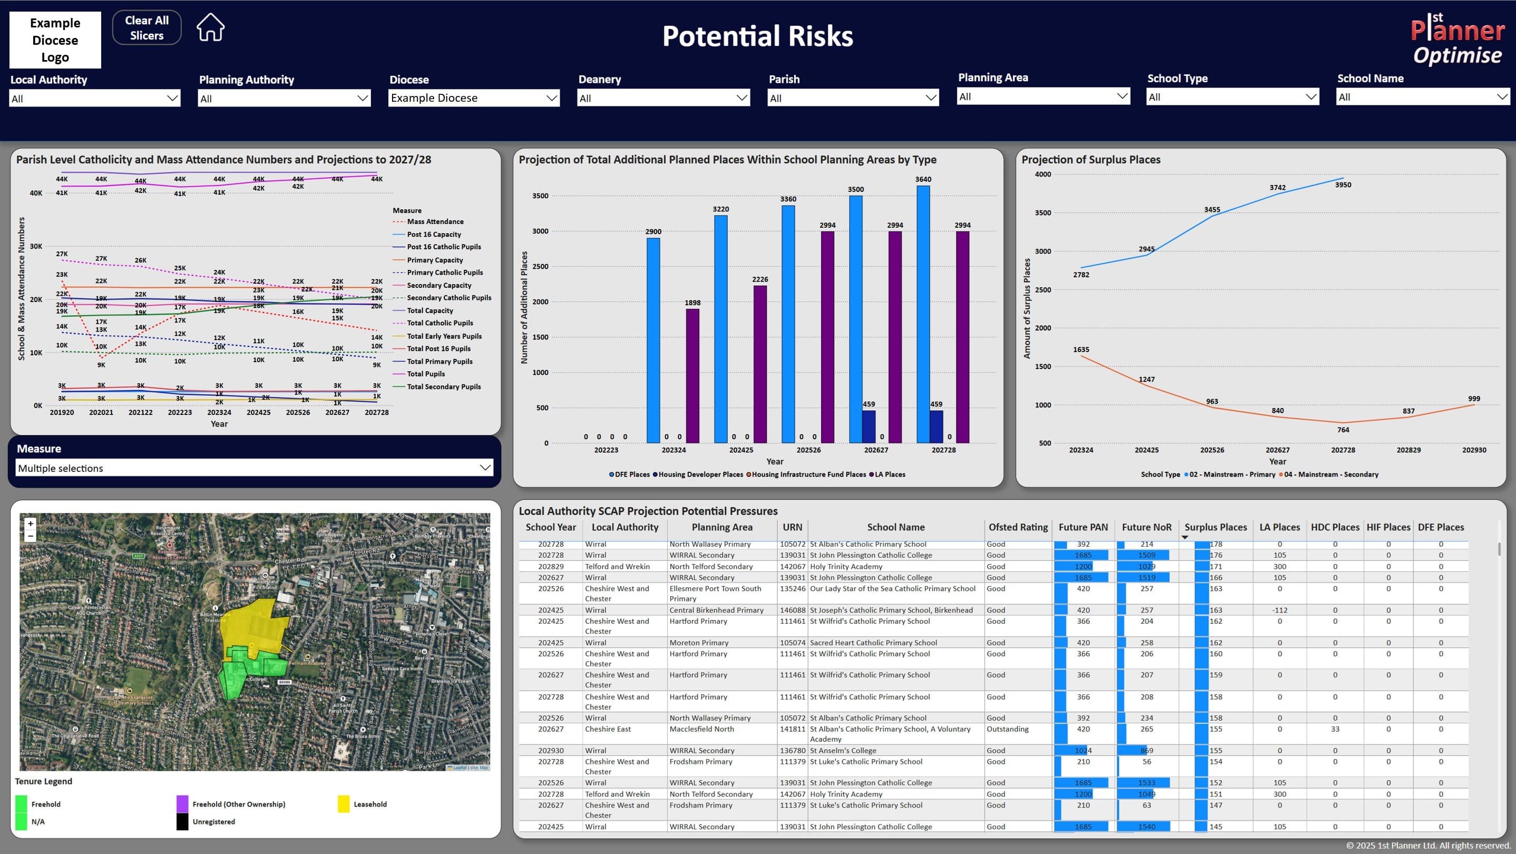Click the Clear All Slicers button
Screen dimensions: 1516x854
point(146,27)
